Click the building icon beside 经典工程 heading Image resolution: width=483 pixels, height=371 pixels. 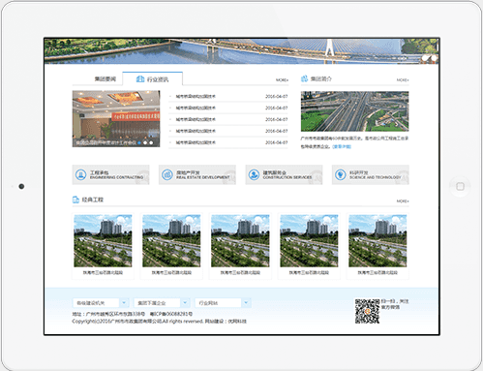coord(75,200)
